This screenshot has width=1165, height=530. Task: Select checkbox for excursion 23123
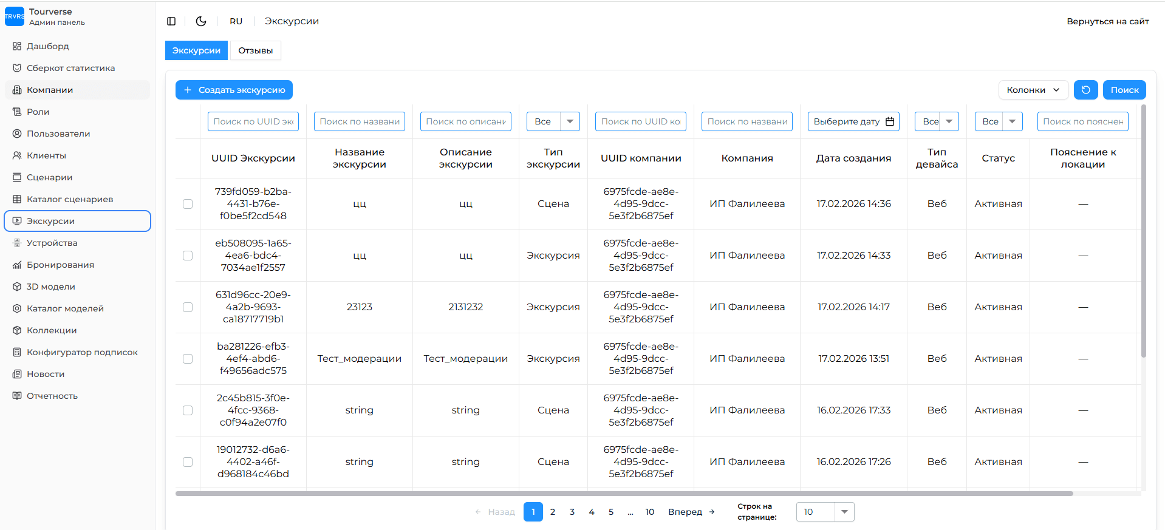pyautogui.click(x=188, y=307)
